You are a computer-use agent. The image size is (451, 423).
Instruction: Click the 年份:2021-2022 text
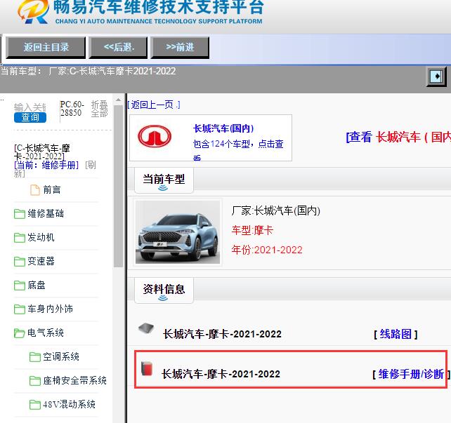pos(267,250)
